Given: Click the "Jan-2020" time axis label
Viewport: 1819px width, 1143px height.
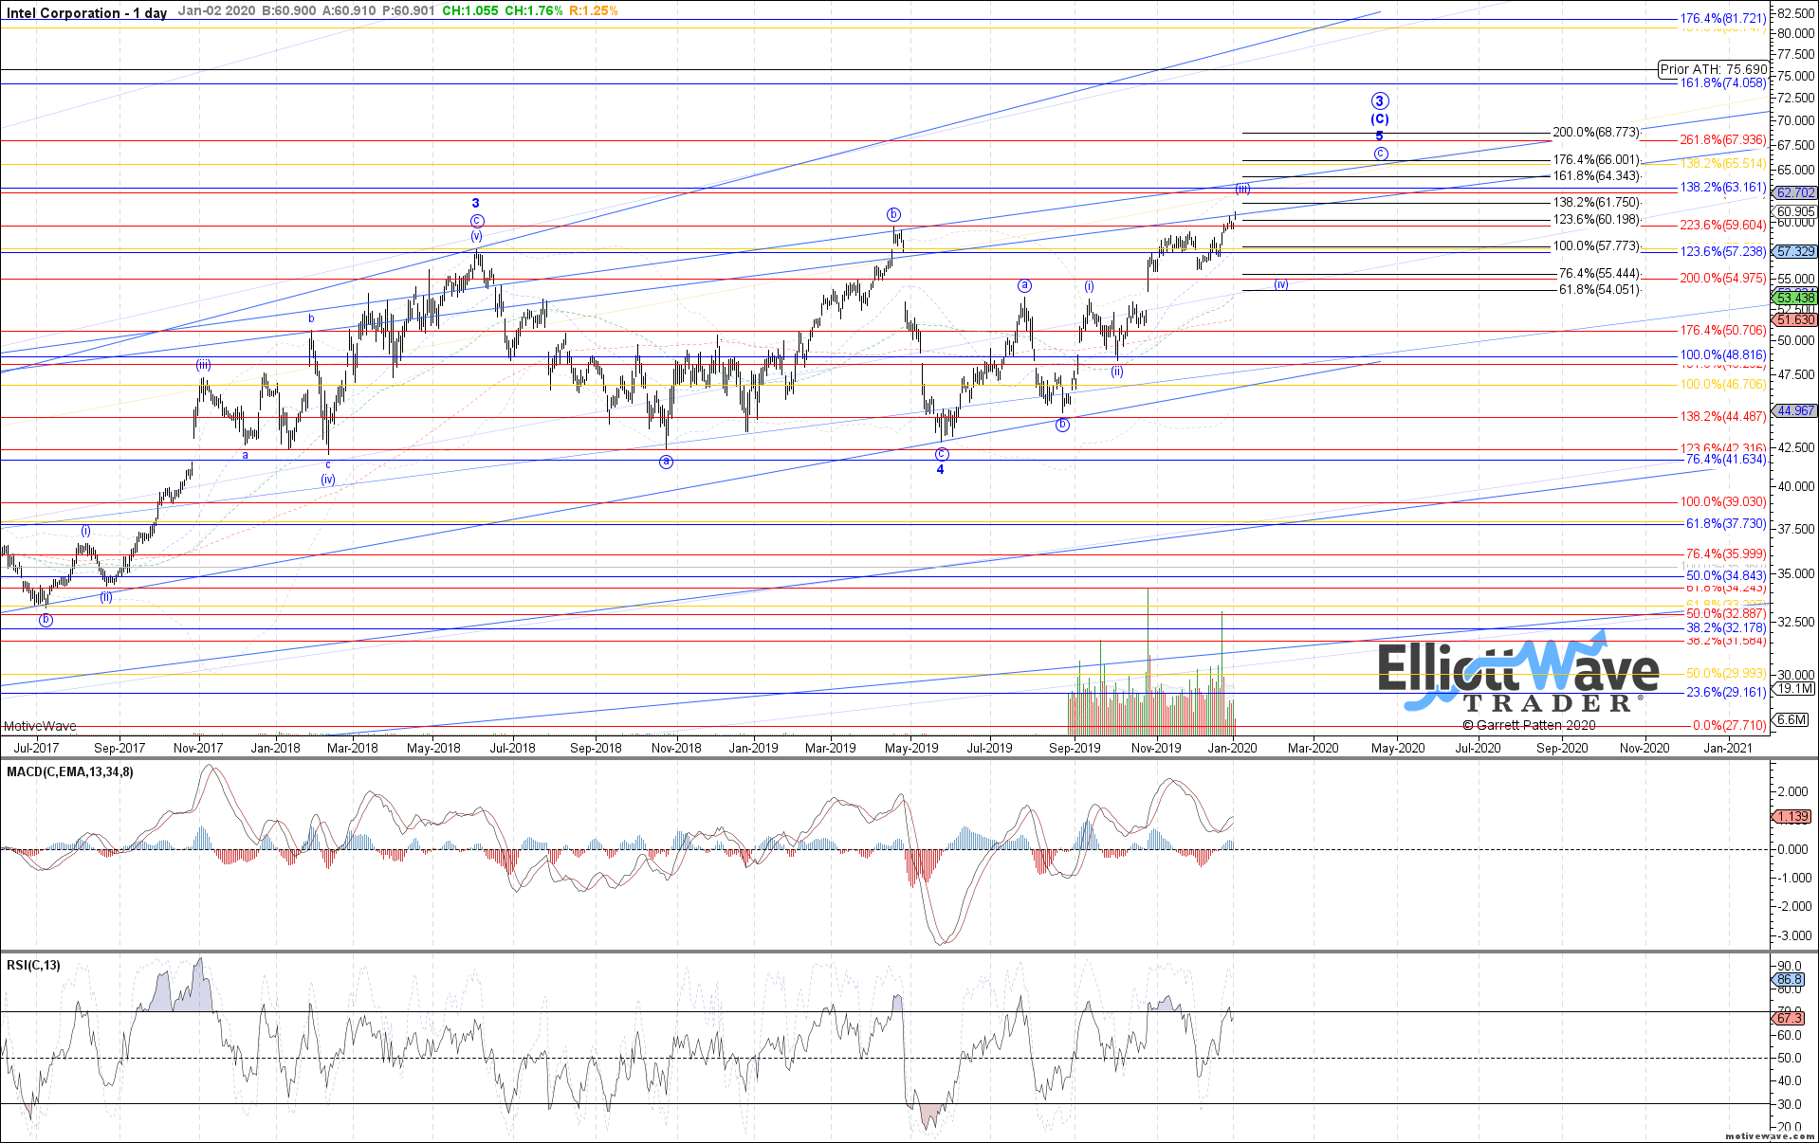Looking at the screenshot, I should click(1233, 748).
